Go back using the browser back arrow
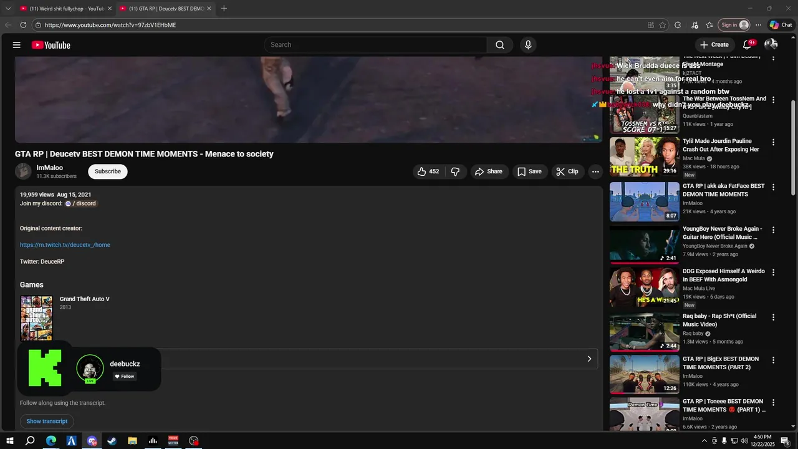The height and width of the screenshot is (449, 798). (8, 25)
